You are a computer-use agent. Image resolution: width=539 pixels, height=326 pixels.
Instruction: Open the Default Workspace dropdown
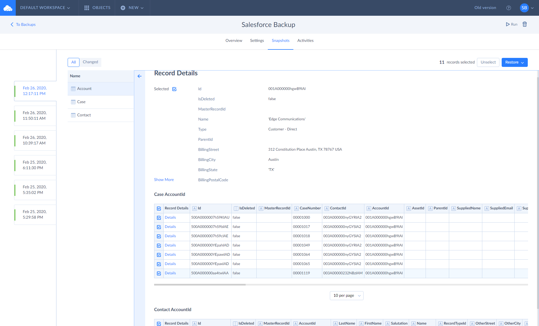coord(45,8)
